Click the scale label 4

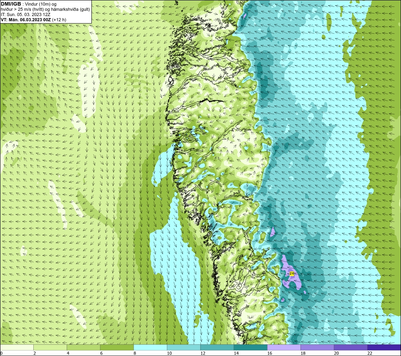[68, 353]
